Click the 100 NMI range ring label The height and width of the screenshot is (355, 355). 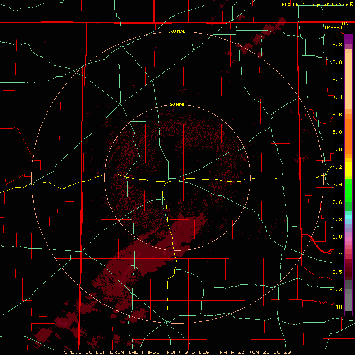coord(177,31)
